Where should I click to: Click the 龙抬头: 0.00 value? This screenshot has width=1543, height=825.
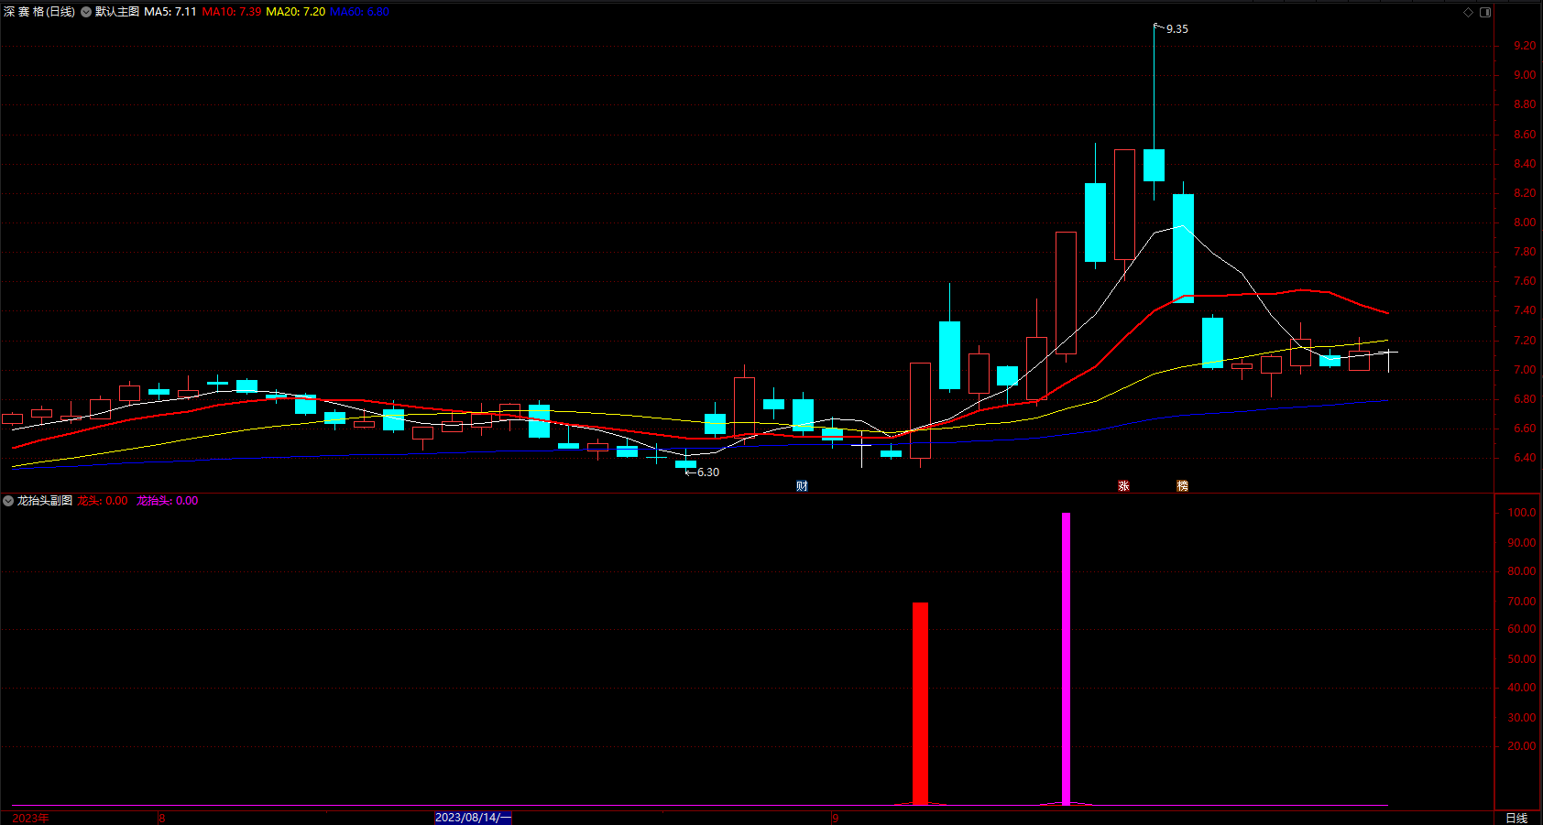[x=168, y=501]
